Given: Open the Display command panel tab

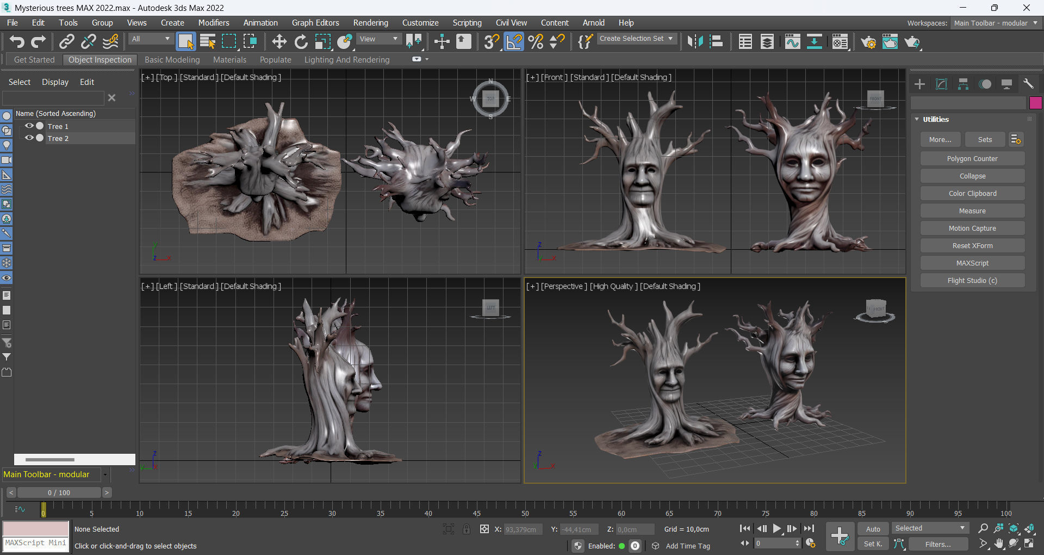Looking at the screenshot, I should pos(1006,84).
